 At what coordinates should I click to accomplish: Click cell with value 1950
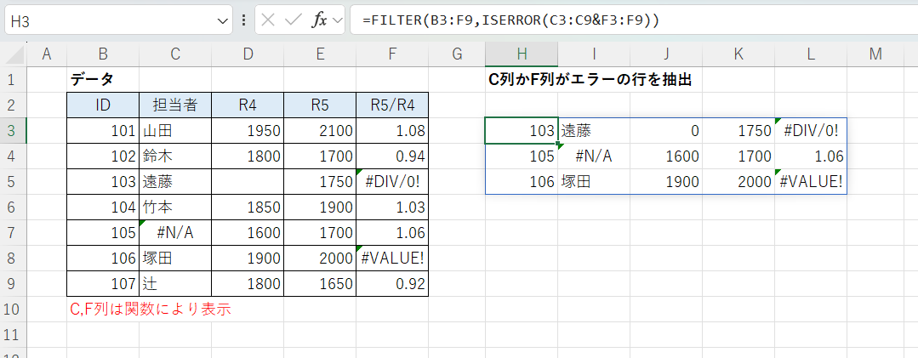pos(248,131)
